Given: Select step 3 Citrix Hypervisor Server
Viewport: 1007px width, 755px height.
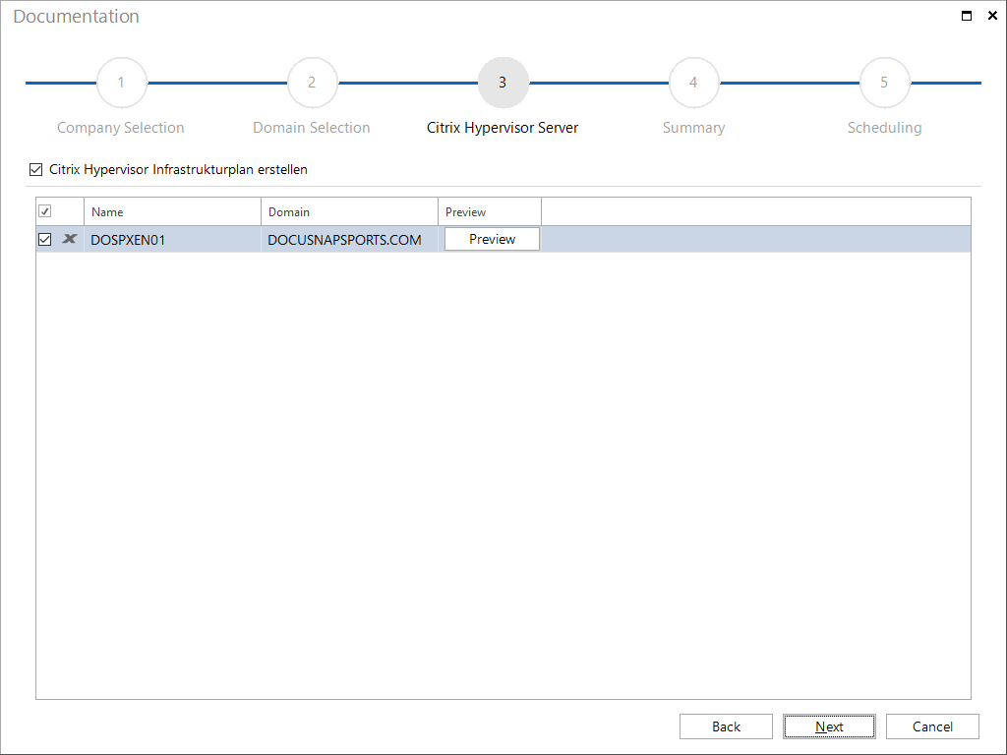Looking at the screenshot, I should (x=503, y=83).
